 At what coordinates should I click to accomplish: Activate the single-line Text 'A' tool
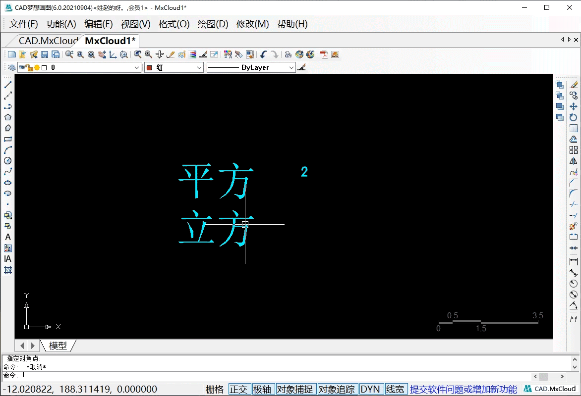tap(8, 237)
